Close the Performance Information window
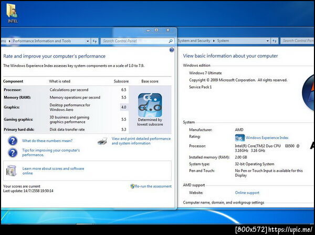 click(x=168, y=30)
